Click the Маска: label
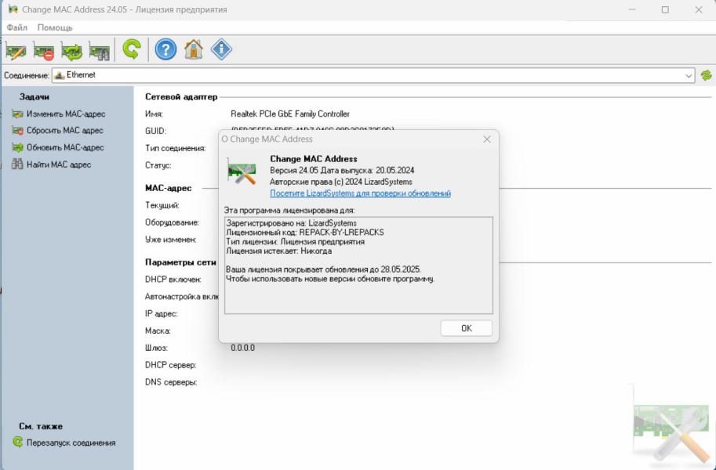Viewport: 716px width, 470px height. 158,331
